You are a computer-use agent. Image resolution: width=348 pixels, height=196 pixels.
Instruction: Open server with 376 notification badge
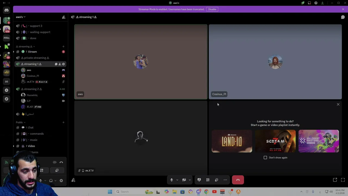point(7,29)
